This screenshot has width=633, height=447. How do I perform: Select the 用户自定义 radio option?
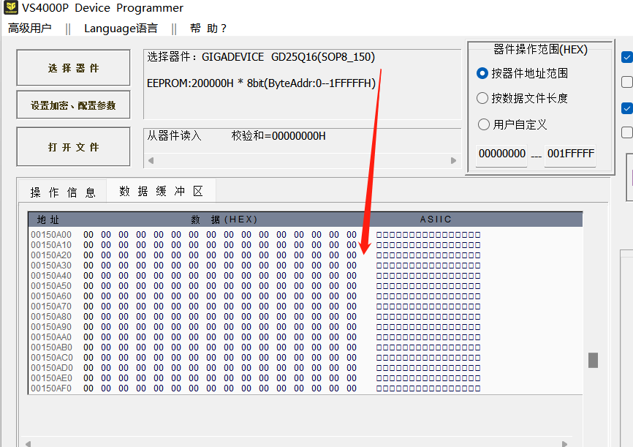point(482,124)
